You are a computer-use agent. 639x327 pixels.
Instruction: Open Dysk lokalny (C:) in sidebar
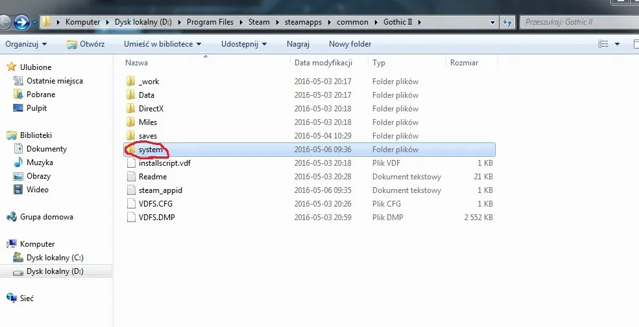pos(55,258)
